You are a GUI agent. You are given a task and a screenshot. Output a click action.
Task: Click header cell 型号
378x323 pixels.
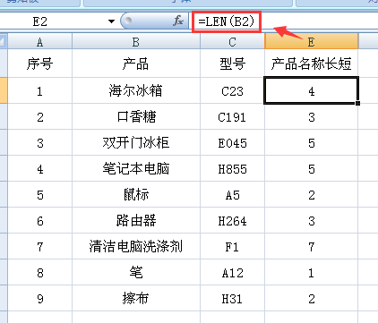click(232, 64)
